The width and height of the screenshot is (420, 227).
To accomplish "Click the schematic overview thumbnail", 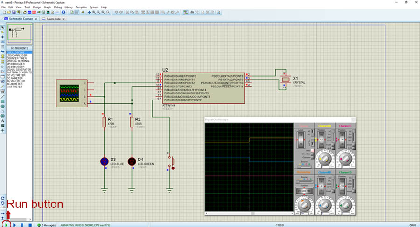I will (19, 34).
